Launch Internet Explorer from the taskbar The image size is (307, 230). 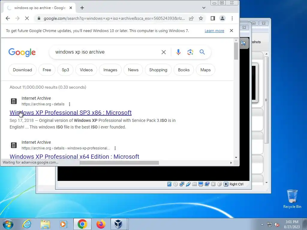coord(27,224)
